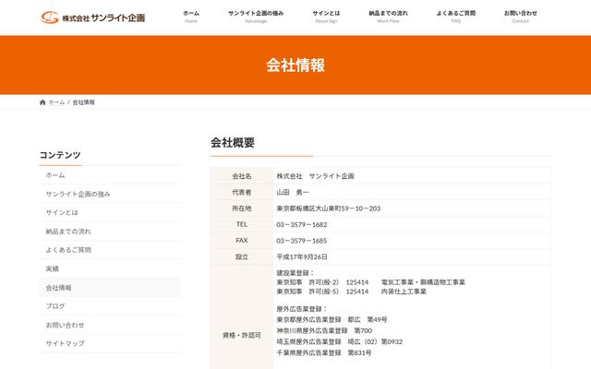Click 神奈川県屋外広告業登録 第700
The height and width of the screenshot is (369, 591).
[x=324, y=330]
